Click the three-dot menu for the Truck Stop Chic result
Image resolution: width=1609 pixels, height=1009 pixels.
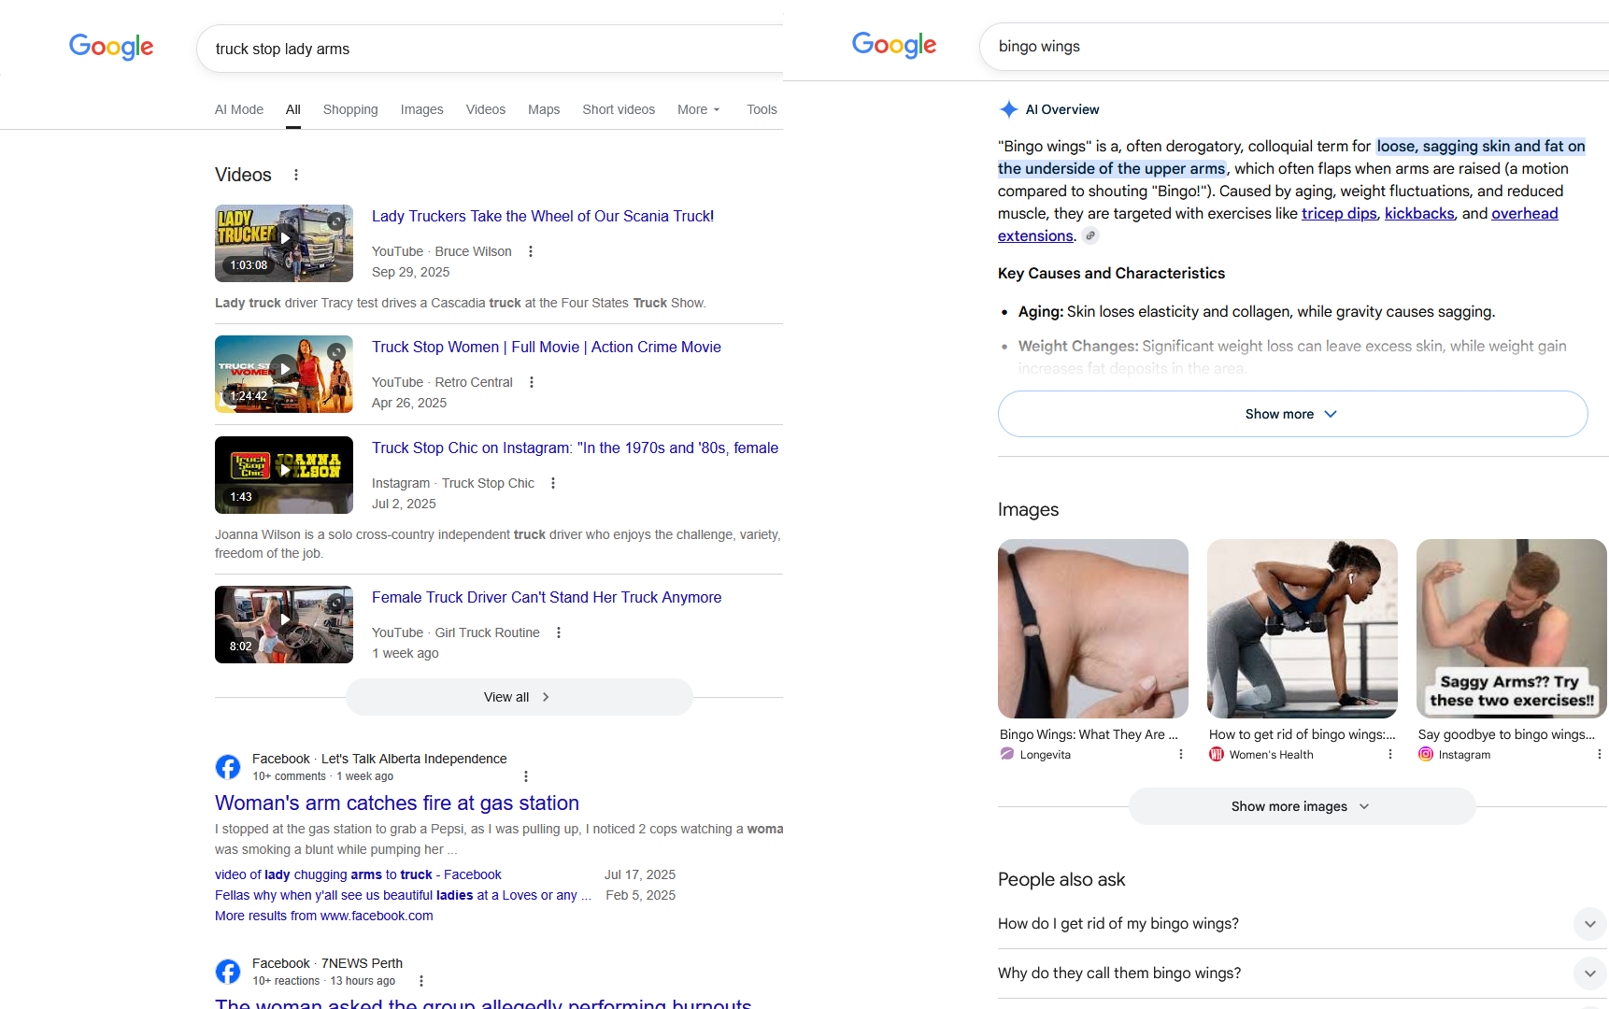(x=553, y=483)
